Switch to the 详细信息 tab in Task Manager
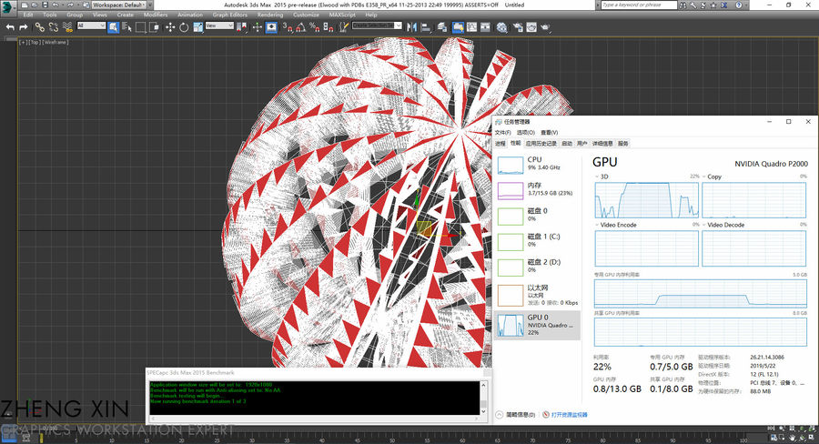This screenshot has height=444, width=819. pos(602,143)
